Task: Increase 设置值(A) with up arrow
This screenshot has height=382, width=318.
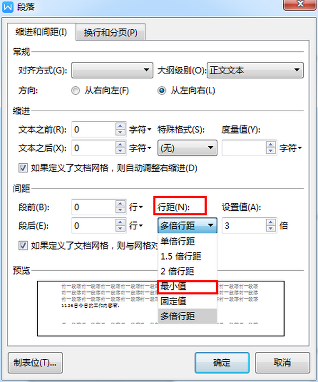Action: click(x=271, y=223)
